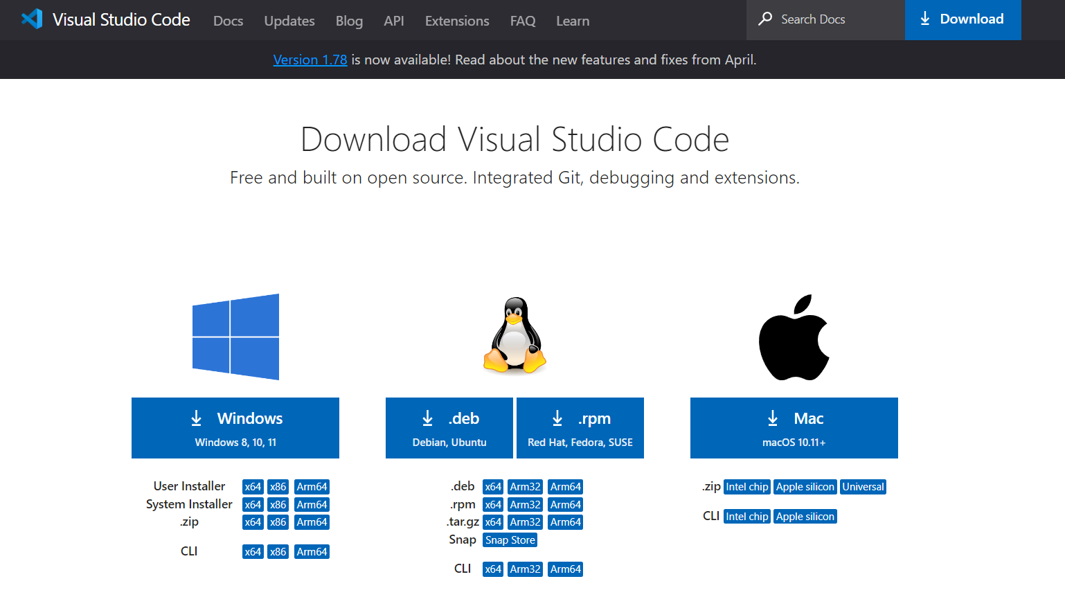Select Linux .tar.gz Arm64 download
Image resolution: width=1065 pixels, height=615 pixels.
click(566, 522)
